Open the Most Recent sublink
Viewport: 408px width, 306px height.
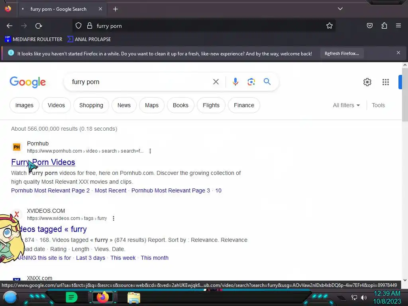click(x=110, y=190)
